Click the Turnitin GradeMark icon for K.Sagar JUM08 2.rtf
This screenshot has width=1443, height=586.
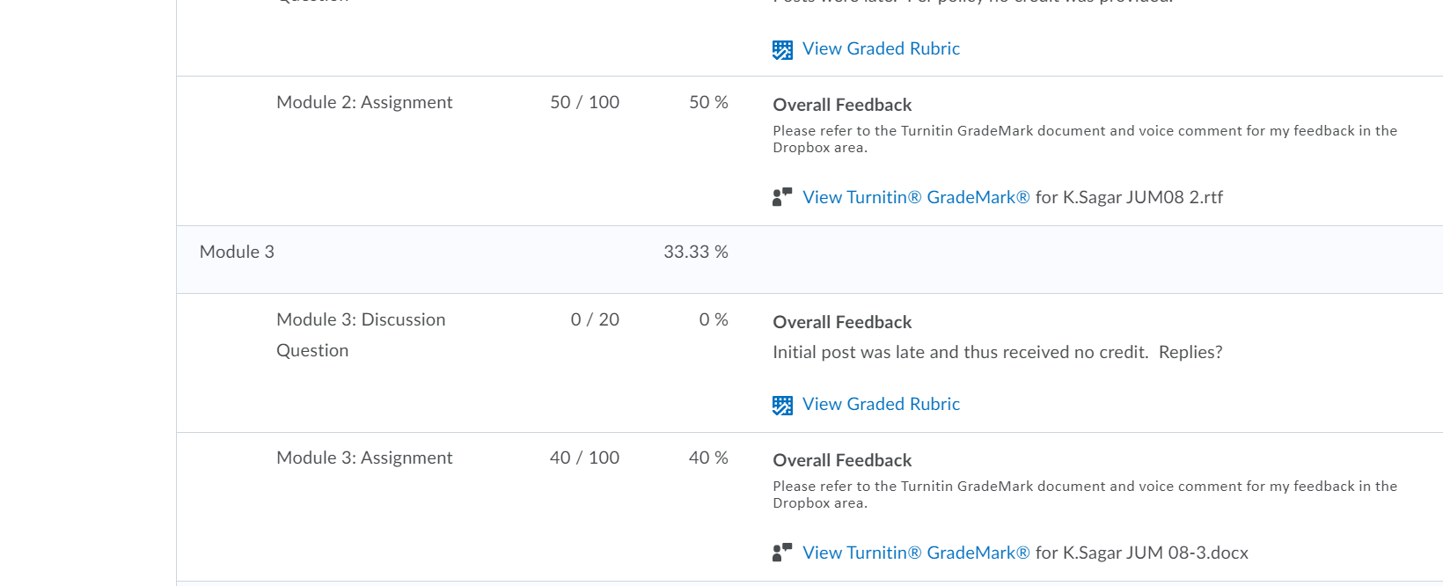tap(782, 197)
